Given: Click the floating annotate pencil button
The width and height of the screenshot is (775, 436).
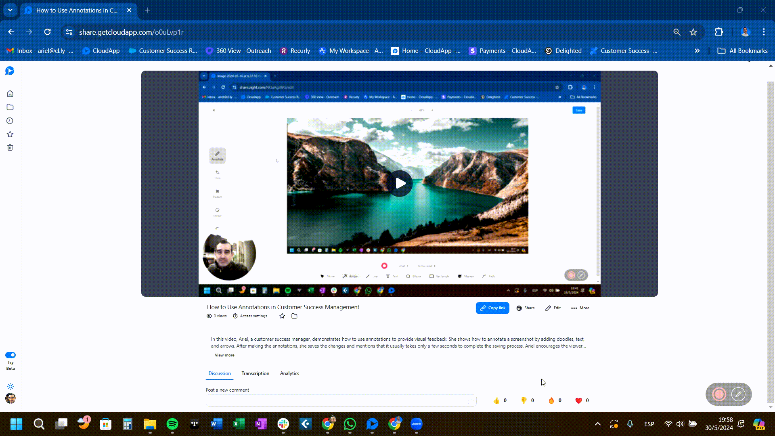Looking at the screenshot, I should point(738,394).
